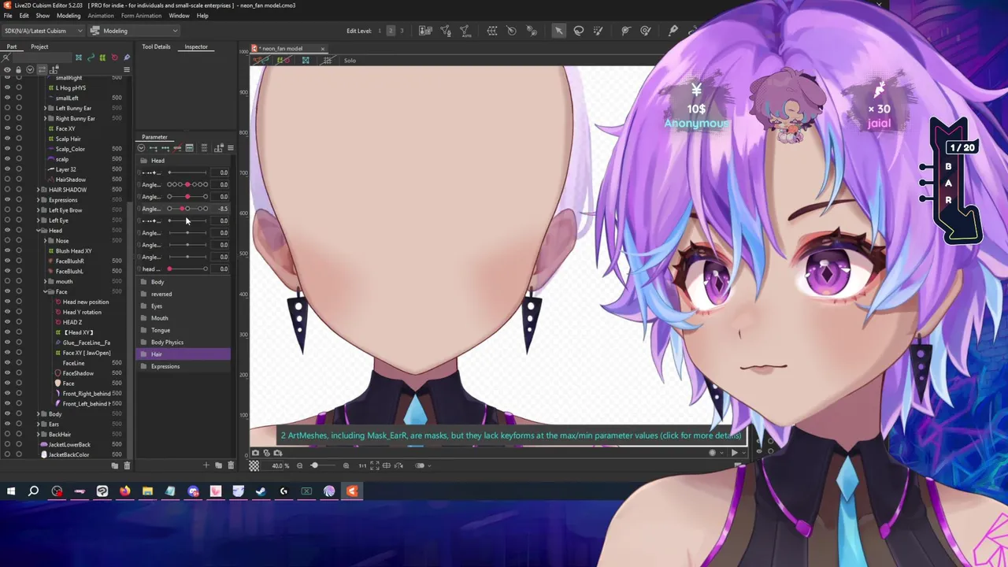Expand the BackHair folder

[39, 434]
